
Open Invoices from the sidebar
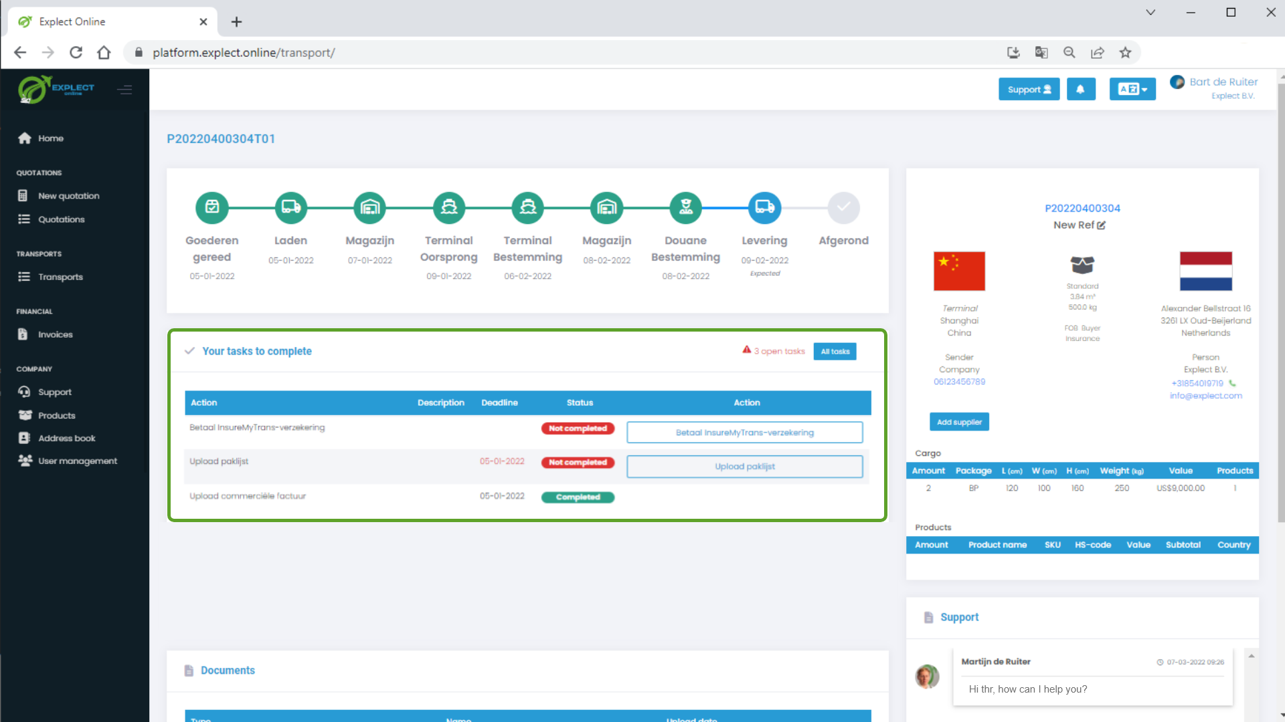24,334
